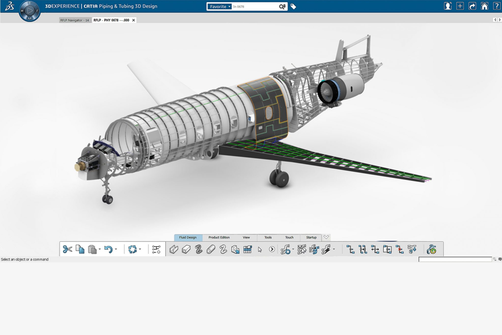
Task: Open the Touch tab
Action: click(290, 237)
